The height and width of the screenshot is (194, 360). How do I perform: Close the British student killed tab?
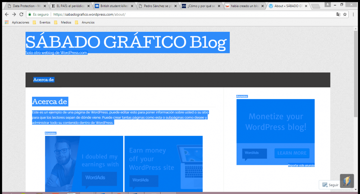click(x=132, y=6)
